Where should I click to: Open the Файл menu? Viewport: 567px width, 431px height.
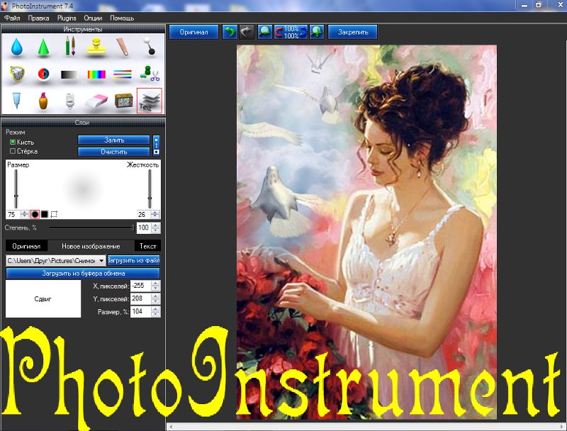pos(12,18)
